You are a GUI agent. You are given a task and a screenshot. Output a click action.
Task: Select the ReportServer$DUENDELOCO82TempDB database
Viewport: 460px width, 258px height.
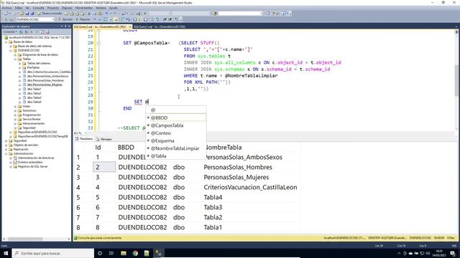click(x=42, y=136)
